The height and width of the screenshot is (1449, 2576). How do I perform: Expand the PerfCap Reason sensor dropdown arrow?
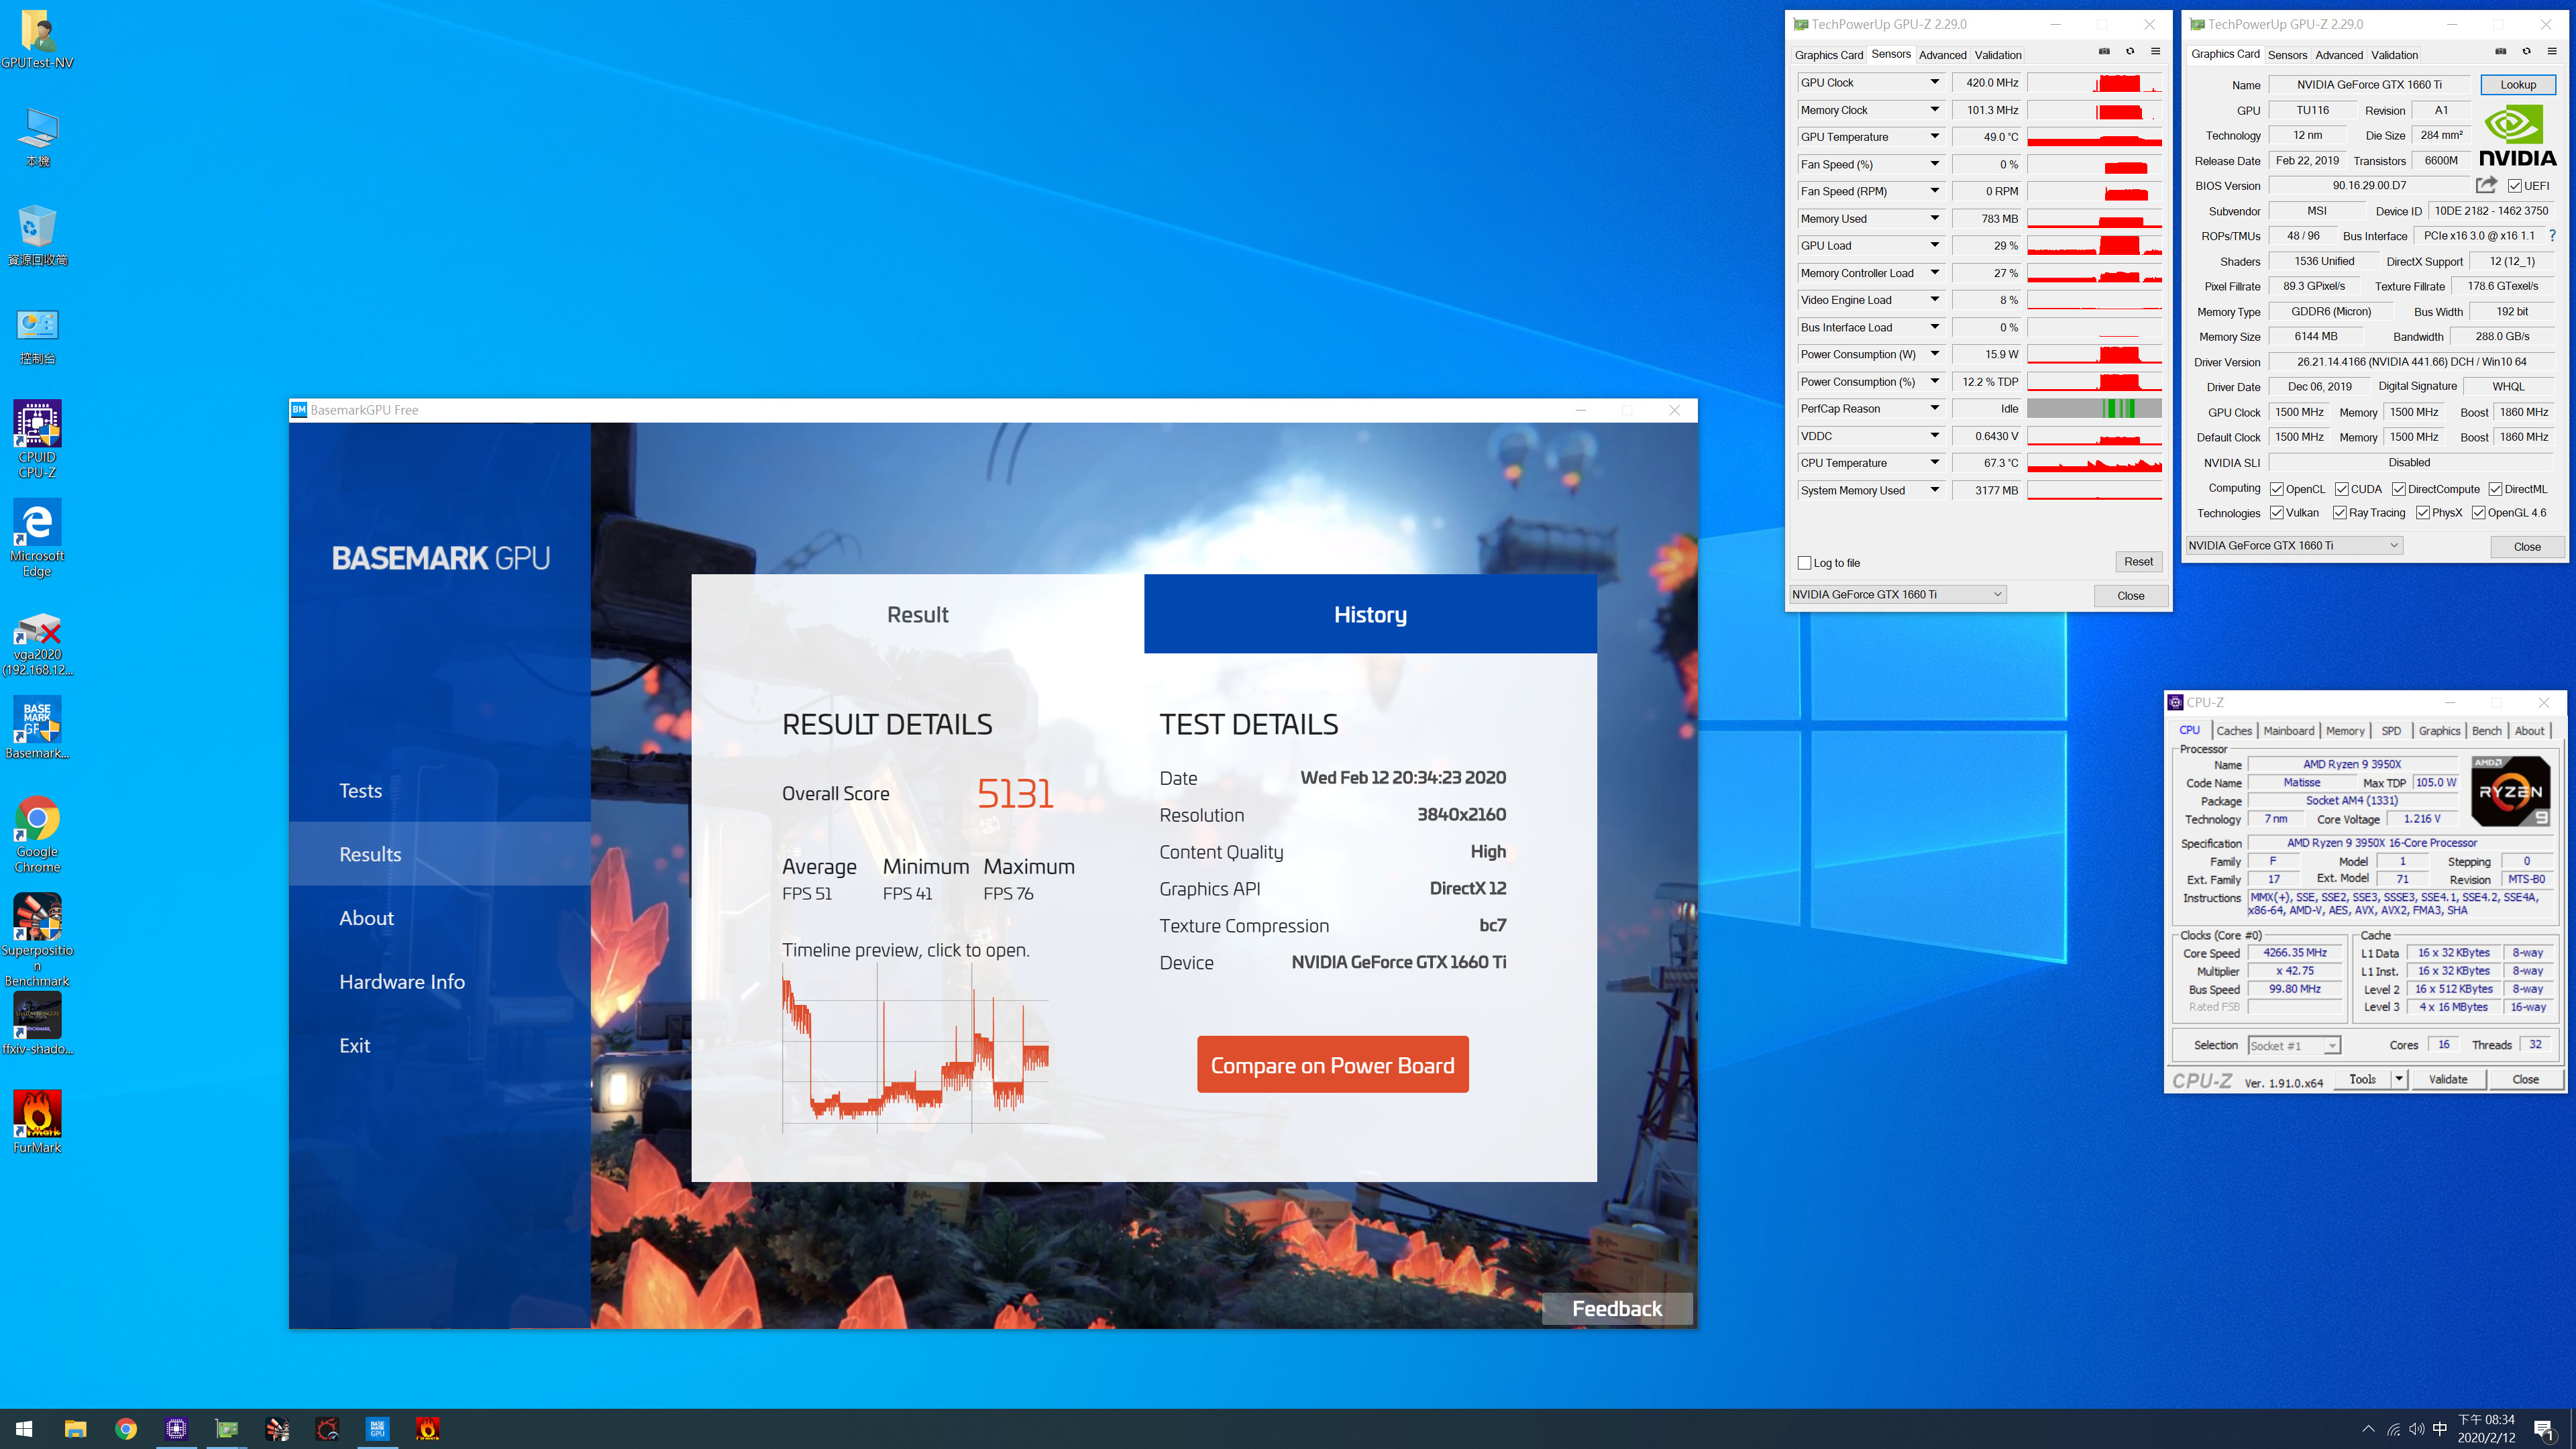click(x=1934, y=408)
